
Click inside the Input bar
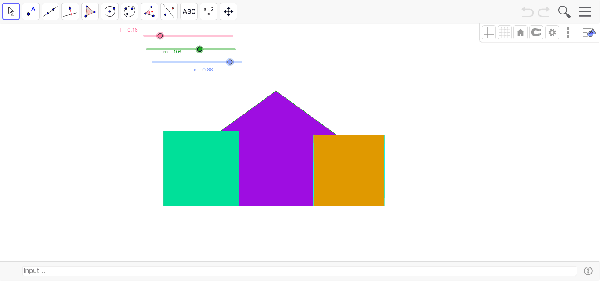(176, 270)
